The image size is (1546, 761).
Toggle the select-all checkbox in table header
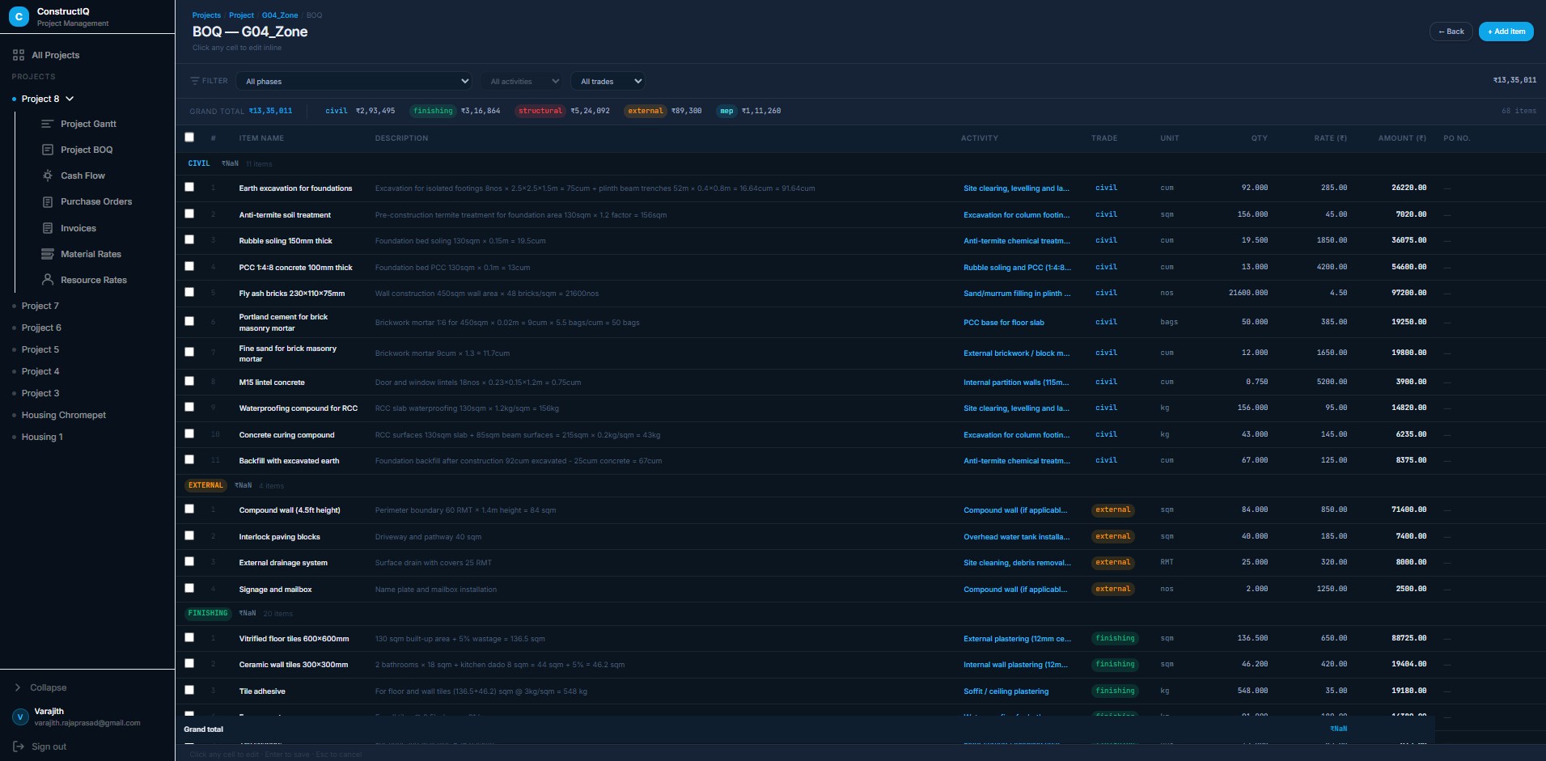pyautogui.click(x=189, y=137)
